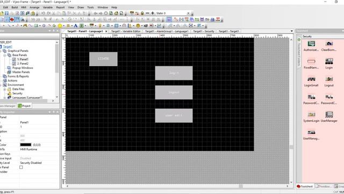This screenshot has width=344, height=194.
Task: Switch to Target1 - Security tab
Action: pos(204,31)
